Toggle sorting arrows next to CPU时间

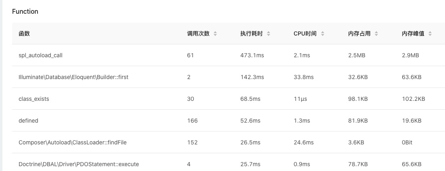(322, 34)
